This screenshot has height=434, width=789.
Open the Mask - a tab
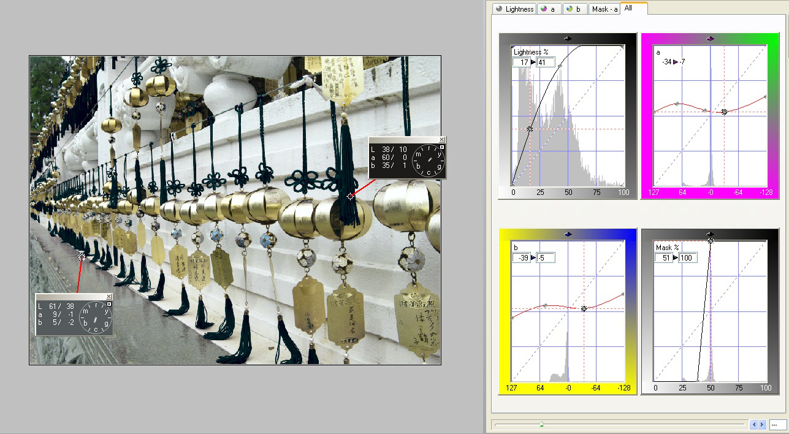pos(604,9)
